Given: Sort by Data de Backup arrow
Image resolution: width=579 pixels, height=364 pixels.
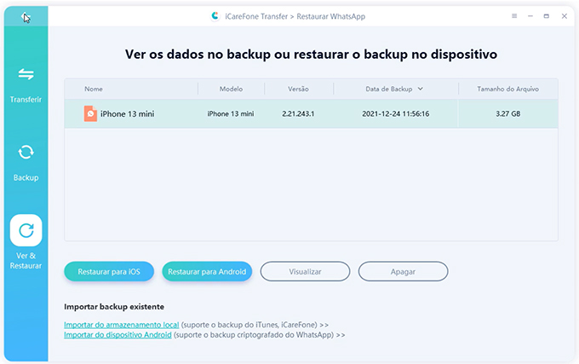Looking at the screenshot, I should (421, 89).
